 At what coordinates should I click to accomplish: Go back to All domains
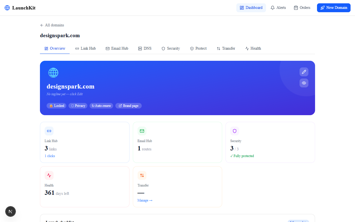pyautogui.click(x=52, y=25)
